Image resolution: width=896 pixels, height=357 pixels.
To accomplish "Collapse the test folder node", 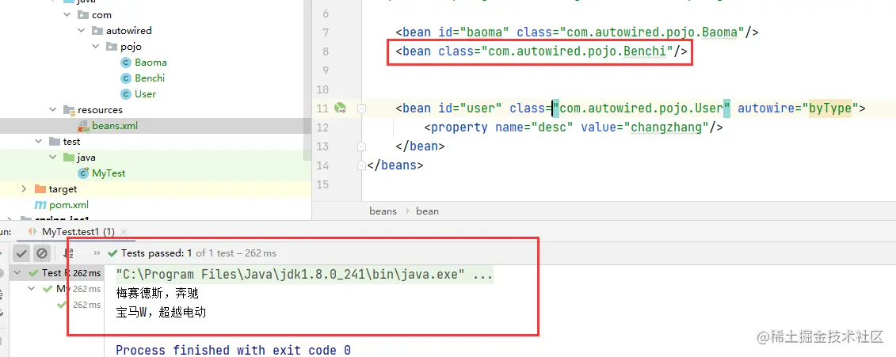I will point(39,141).
